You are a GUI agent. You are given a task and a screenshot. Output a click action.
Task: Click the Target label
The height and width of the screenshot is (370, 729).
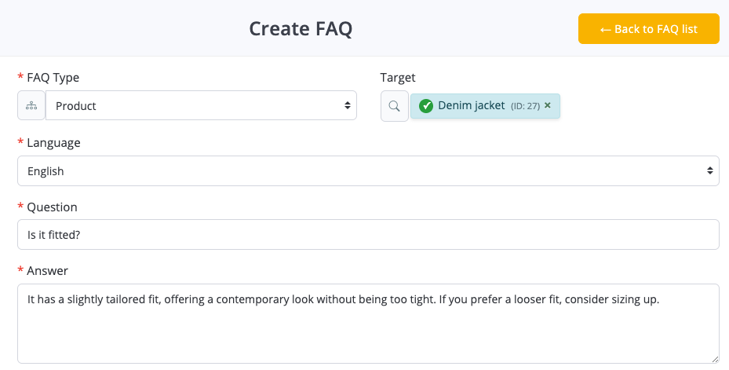[398, 77]
